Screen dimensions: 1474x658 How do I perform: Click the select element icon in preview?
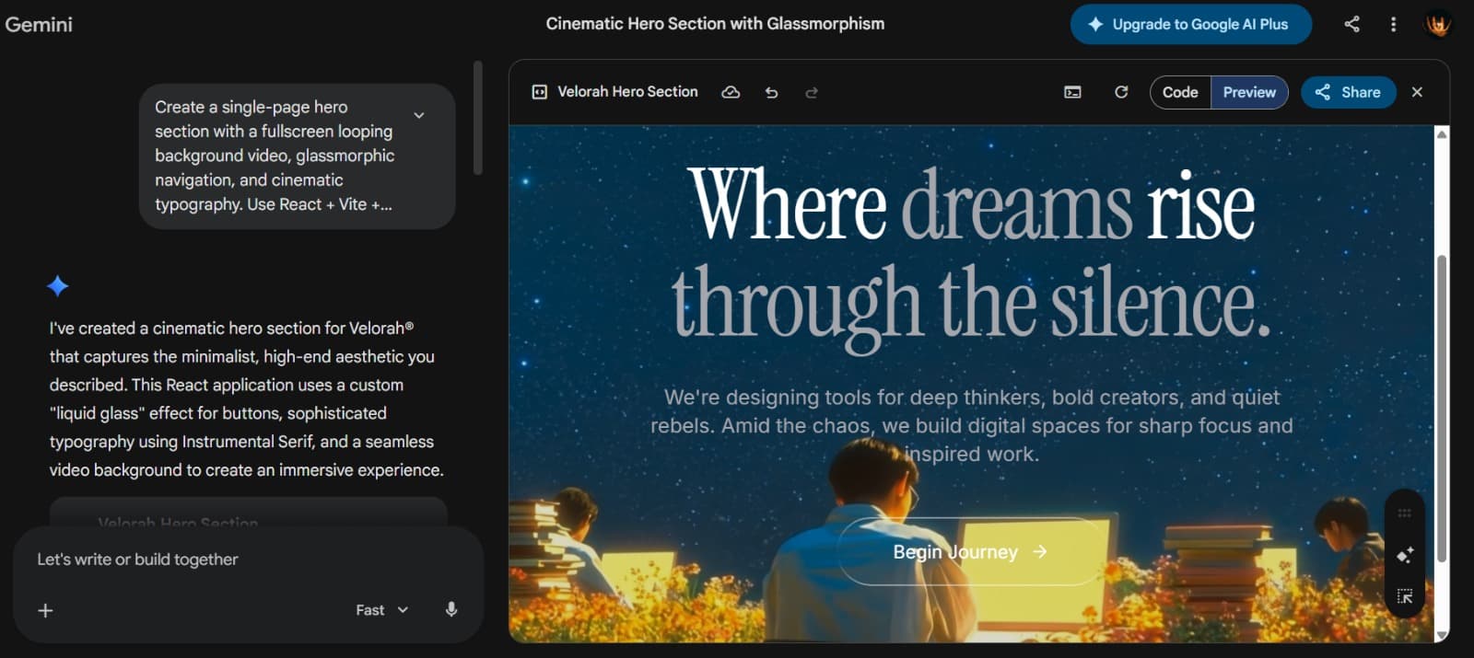(x=1404, y=596)
